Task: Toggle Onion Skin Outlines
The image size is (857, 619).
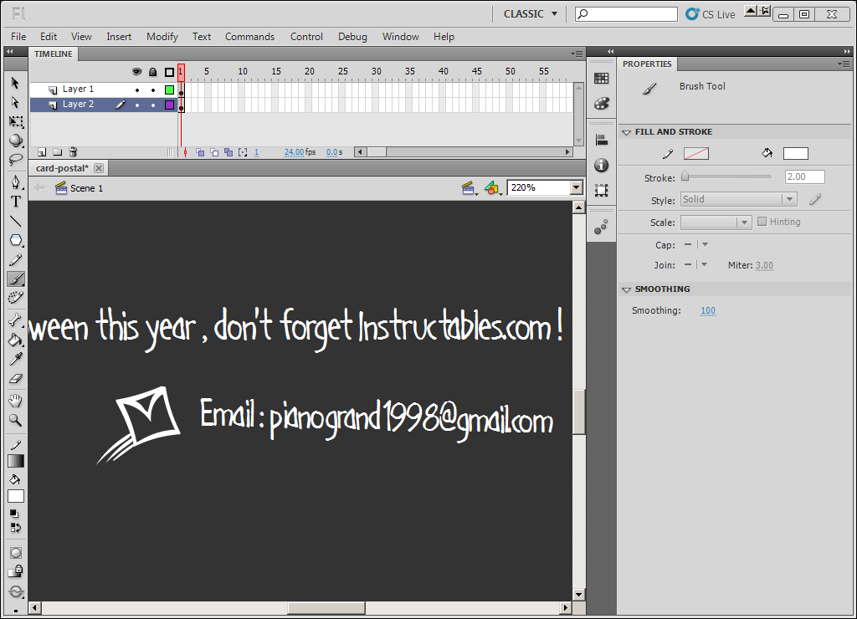Action: (x=214, y=152)
